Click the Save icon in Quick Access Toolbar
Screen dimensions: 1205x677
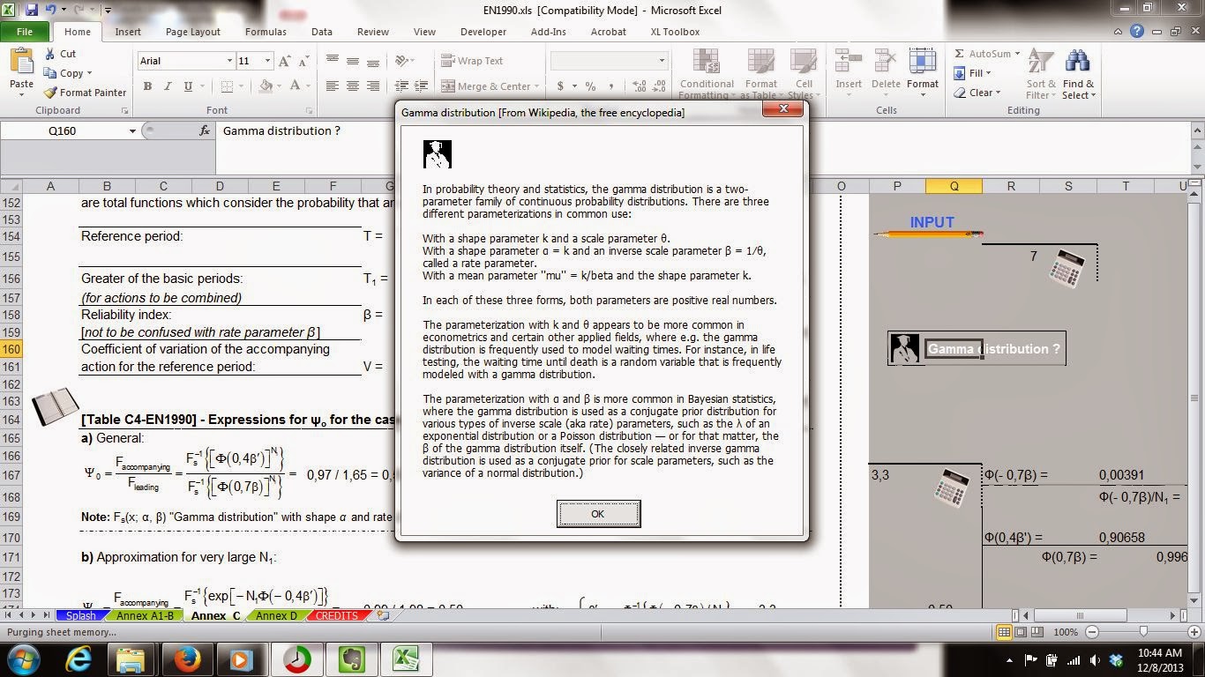(32, 11)
